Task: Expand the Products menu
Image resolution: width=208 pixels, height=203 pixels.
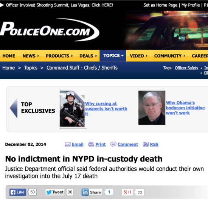Action: point(59,56)
